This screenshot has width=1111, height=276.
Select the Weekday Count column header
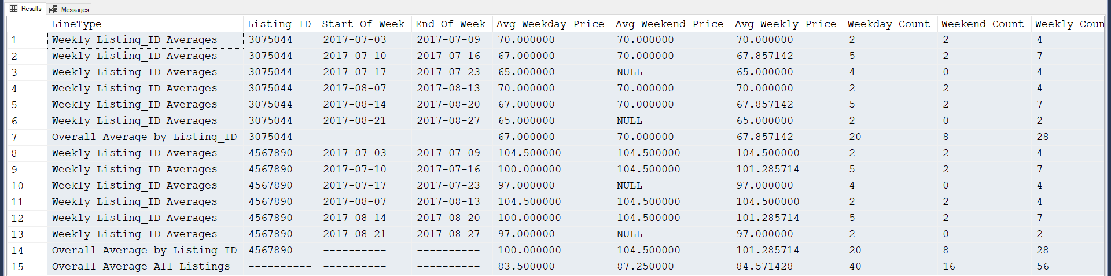tap(888, 24)
